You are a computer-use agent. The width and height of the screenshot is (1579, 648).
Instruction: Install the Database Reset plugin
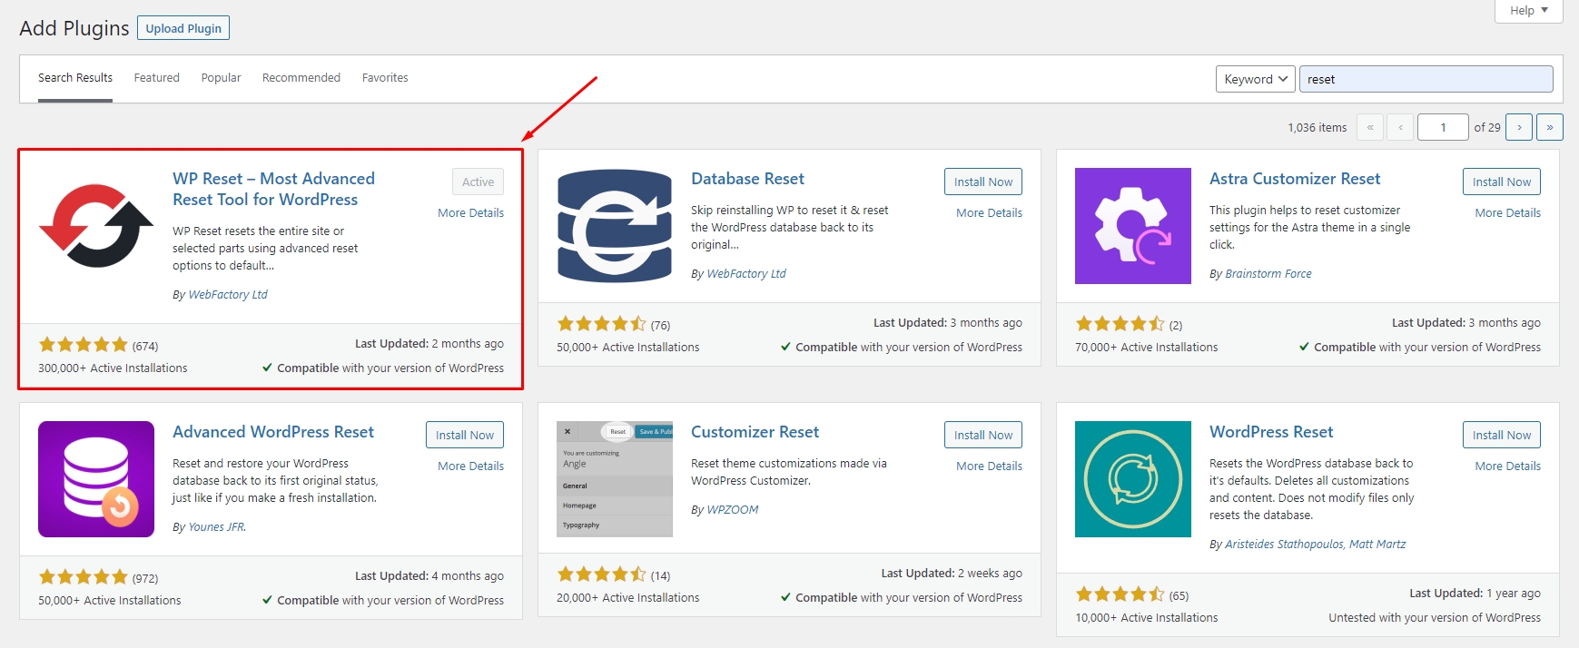point(982,182)
